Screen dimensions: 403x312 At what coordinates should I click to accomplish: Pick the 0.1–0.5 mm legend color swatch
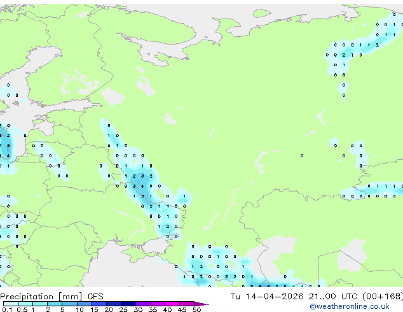click(11, 304)
